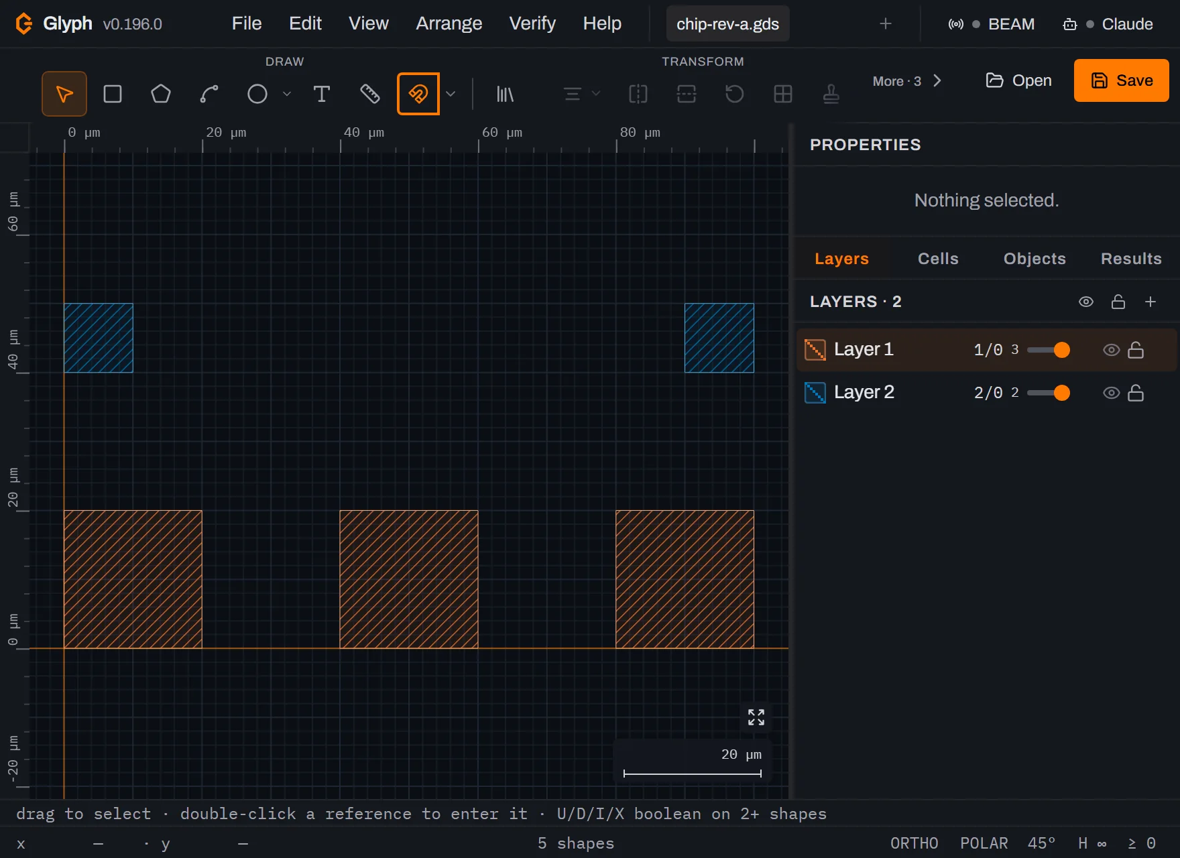Click the fit-to-view icon on canvas
1180x858 pixels.
(x=756, y=717)
